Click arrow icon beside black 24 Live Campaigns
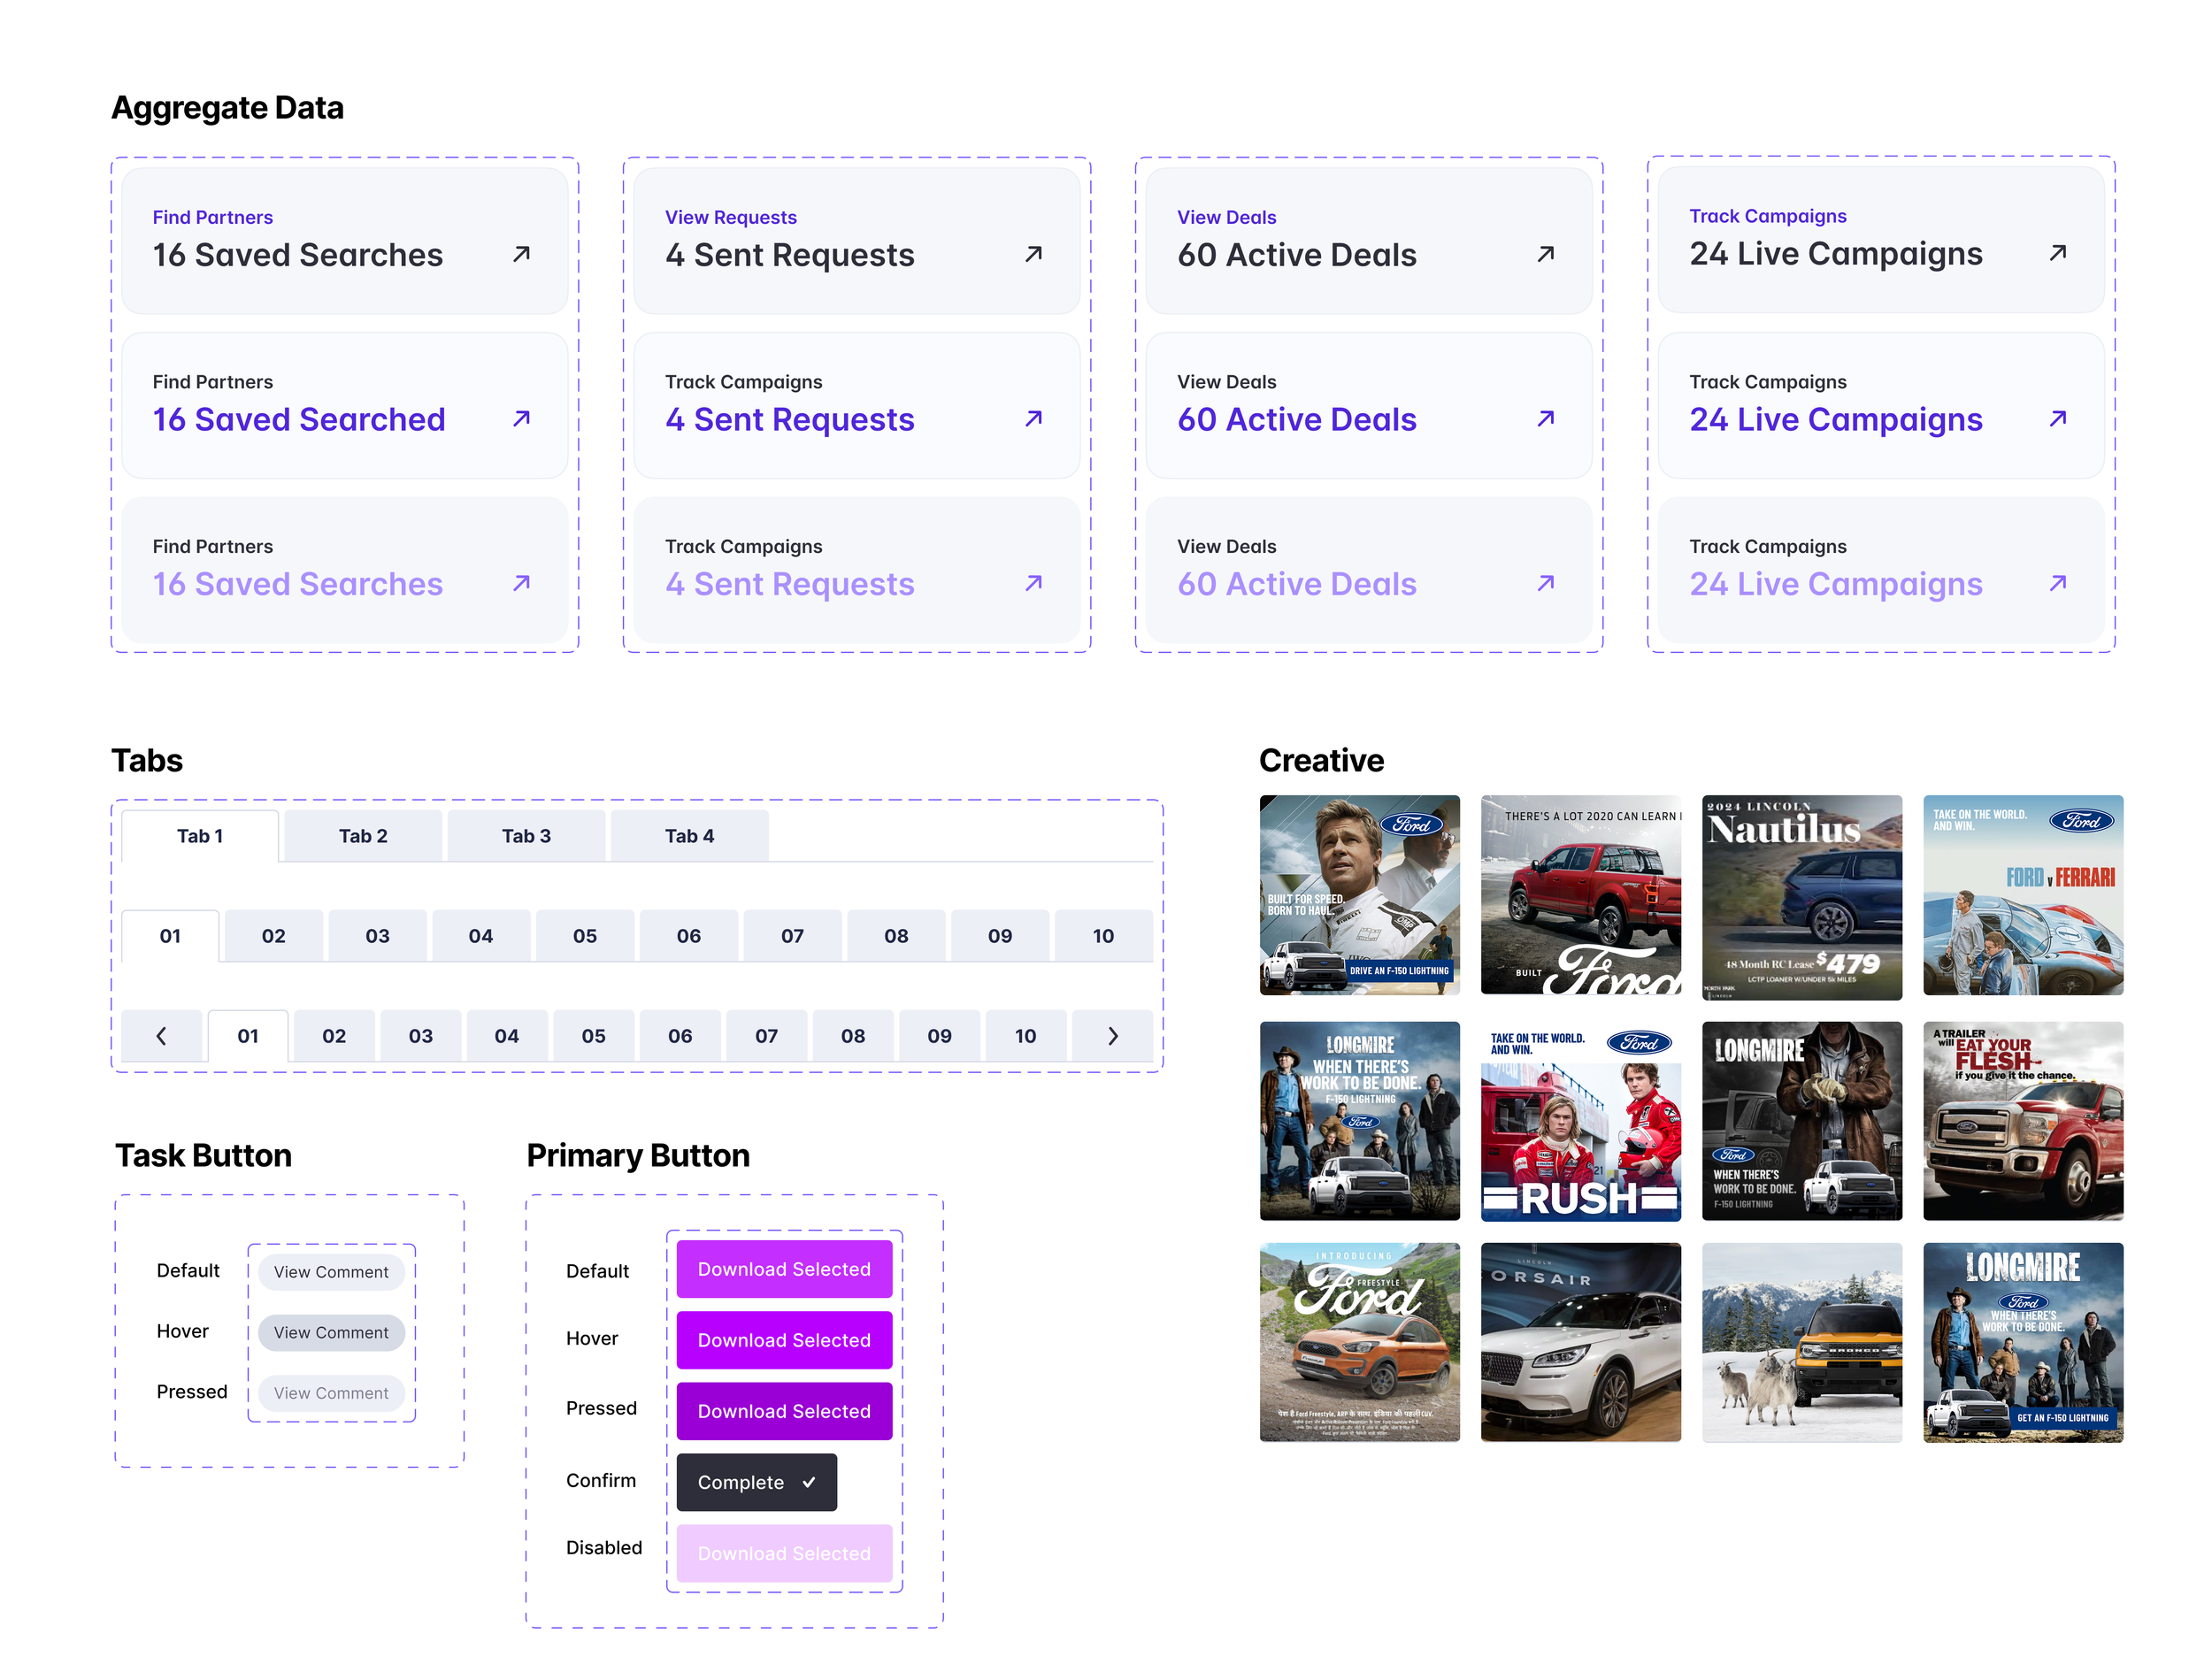The width and height of the screenshot is (2212, 1672). (x=2057, y=253)
